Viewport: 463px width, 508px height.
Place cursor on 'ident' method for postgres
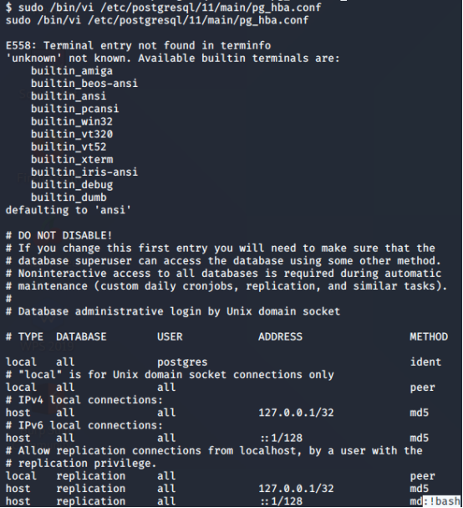pos(425,362)
